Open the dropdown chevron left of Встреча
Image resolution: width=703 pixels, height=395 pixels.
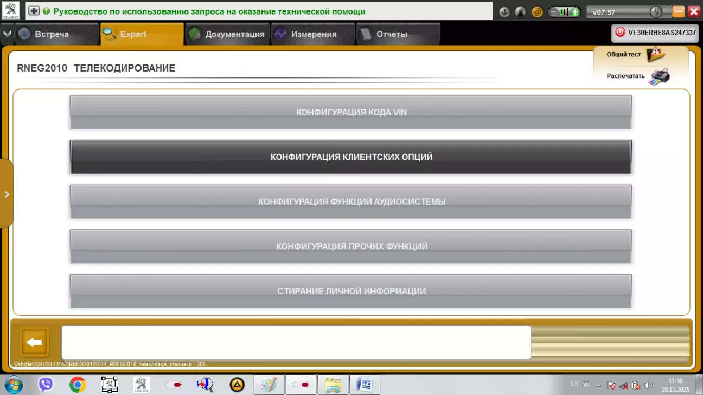(7, 34)
